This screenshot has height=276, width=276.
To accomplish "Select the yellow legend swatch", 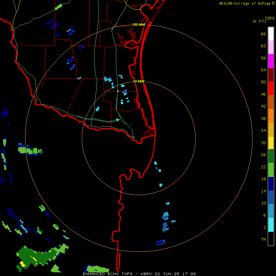I will [271, 143].
